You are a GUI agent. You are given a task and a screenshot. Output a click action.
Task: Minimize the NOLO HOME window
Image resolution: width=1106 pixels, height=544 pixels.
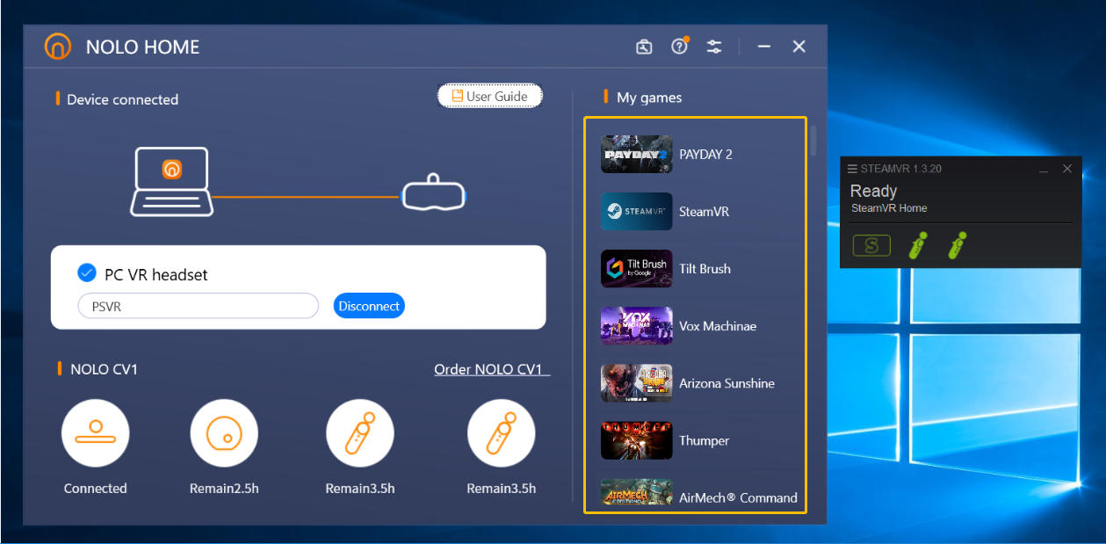(764, 47)
